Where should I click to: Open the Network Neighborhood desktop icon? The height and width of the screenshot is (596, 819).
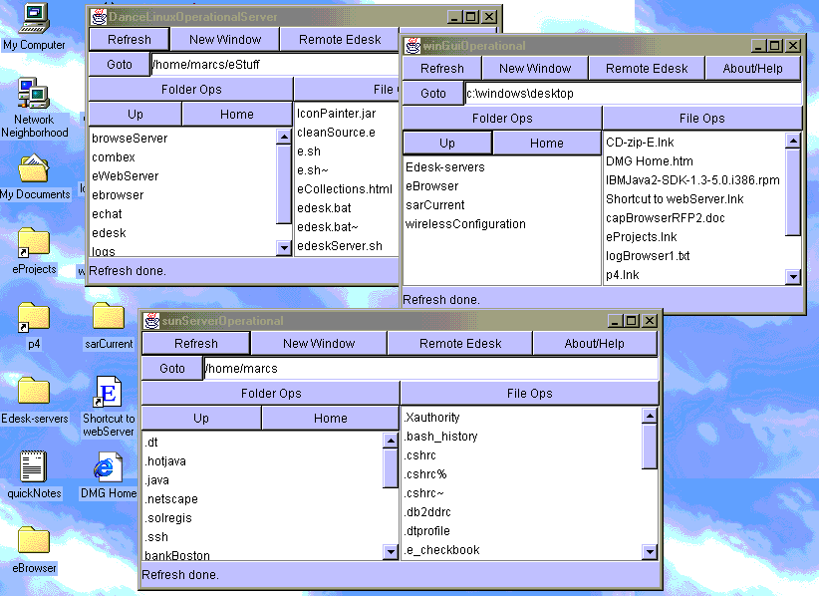[x=34, y=96]
